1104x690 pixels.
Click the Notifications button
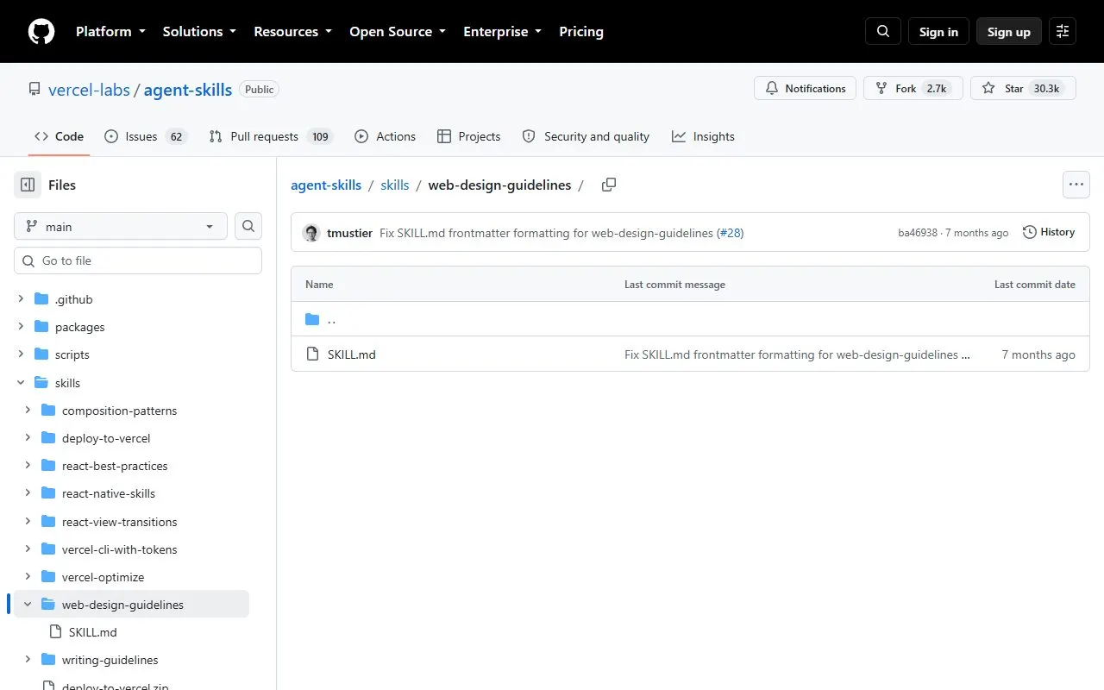tap(806, 89)
